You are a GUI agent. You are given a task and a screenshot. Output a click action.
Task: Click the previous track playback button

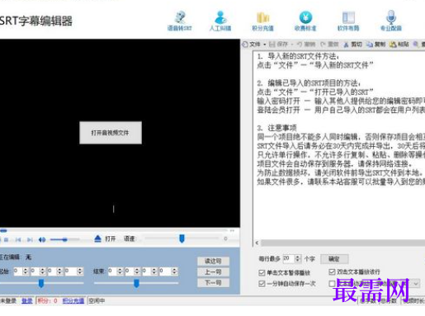tap(18, 239)
